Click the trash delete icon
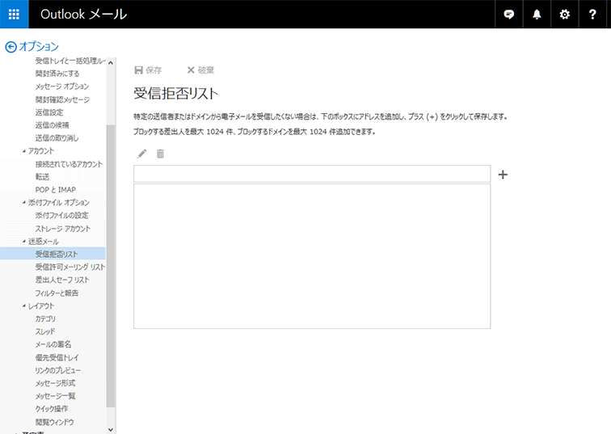This screenshot has width=611, height=434. pyautogui.click(x=160, y=154)
